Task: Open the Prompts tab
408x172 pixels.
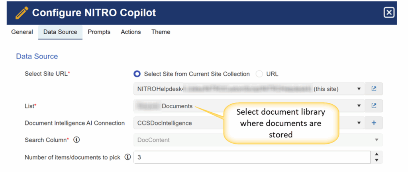Action: [99, 32]
